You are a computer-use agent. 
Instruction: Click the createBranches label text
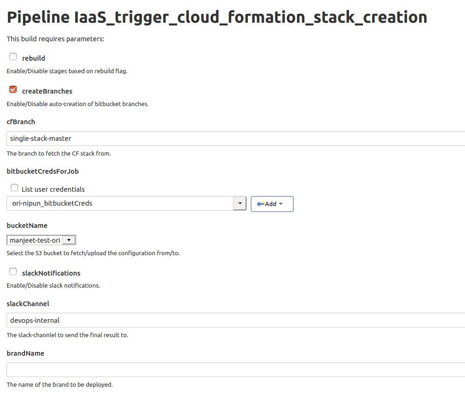47,91
